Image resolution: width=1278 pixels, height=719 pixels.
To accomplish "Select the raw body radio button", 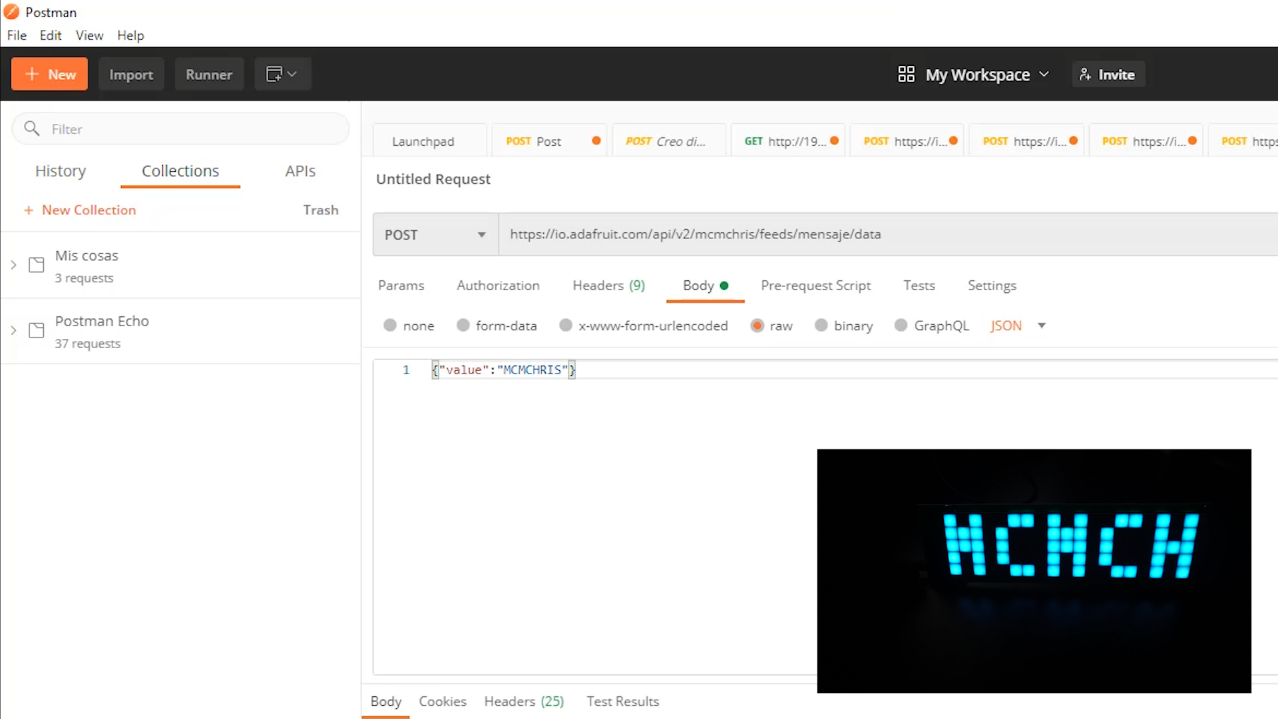I will pos(757,325).
